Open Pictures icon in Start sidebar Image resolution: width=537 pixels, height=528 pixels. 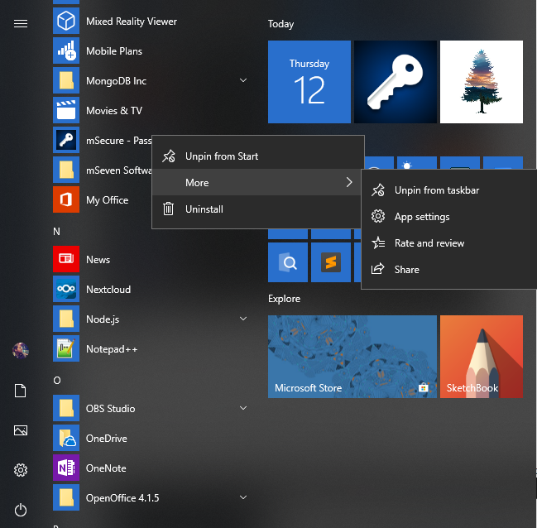click(21, 430)
